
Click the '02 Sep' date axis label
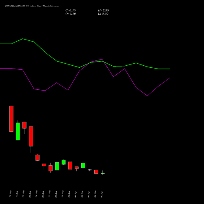82,194
